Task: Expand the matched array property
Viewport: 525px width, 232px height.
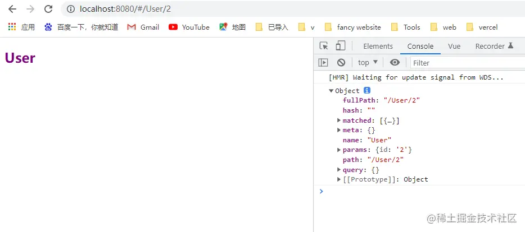Action: pos(339,120)
